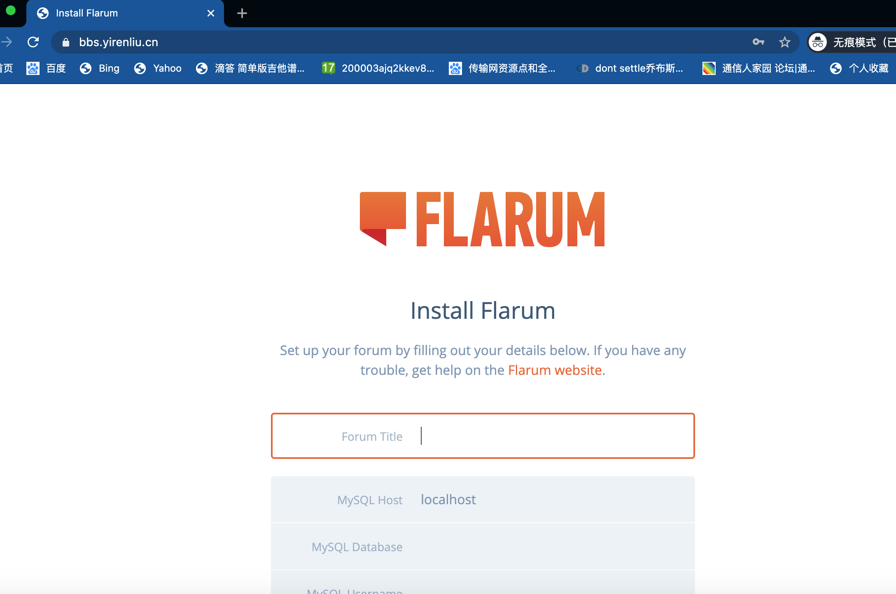This screenshot has width=896, height=594.
Task: Reload the page with the refresh icon
Action: click(x=33, y=42)
